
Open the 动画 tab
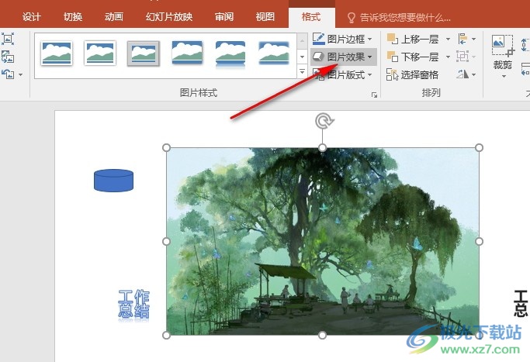coord(113,16)
